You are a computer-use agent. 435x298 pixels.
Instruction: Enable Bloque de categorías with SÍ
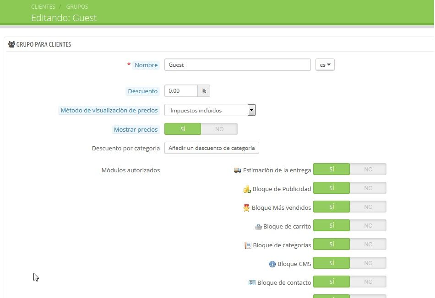tap(332, 244)
